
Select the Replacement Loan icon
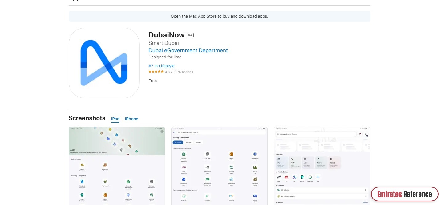tap(231, 179)
